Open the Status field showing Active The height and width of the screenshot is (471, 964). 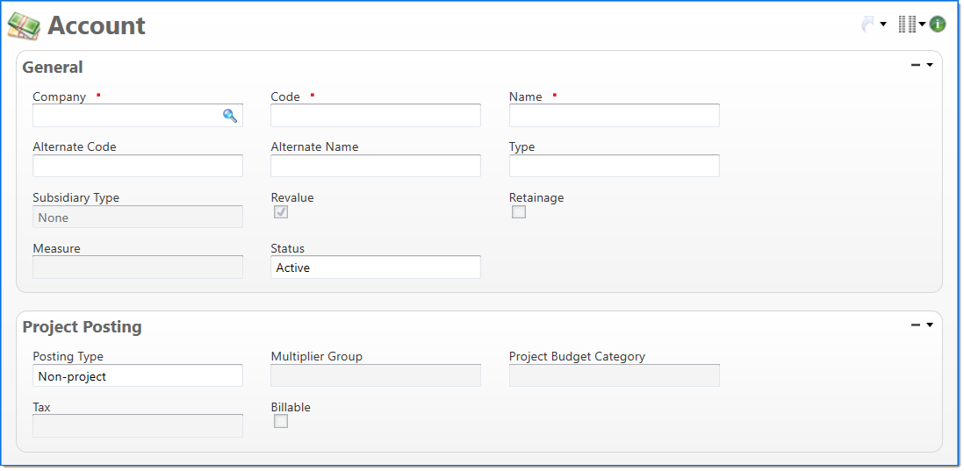click(x=375, y=268)
